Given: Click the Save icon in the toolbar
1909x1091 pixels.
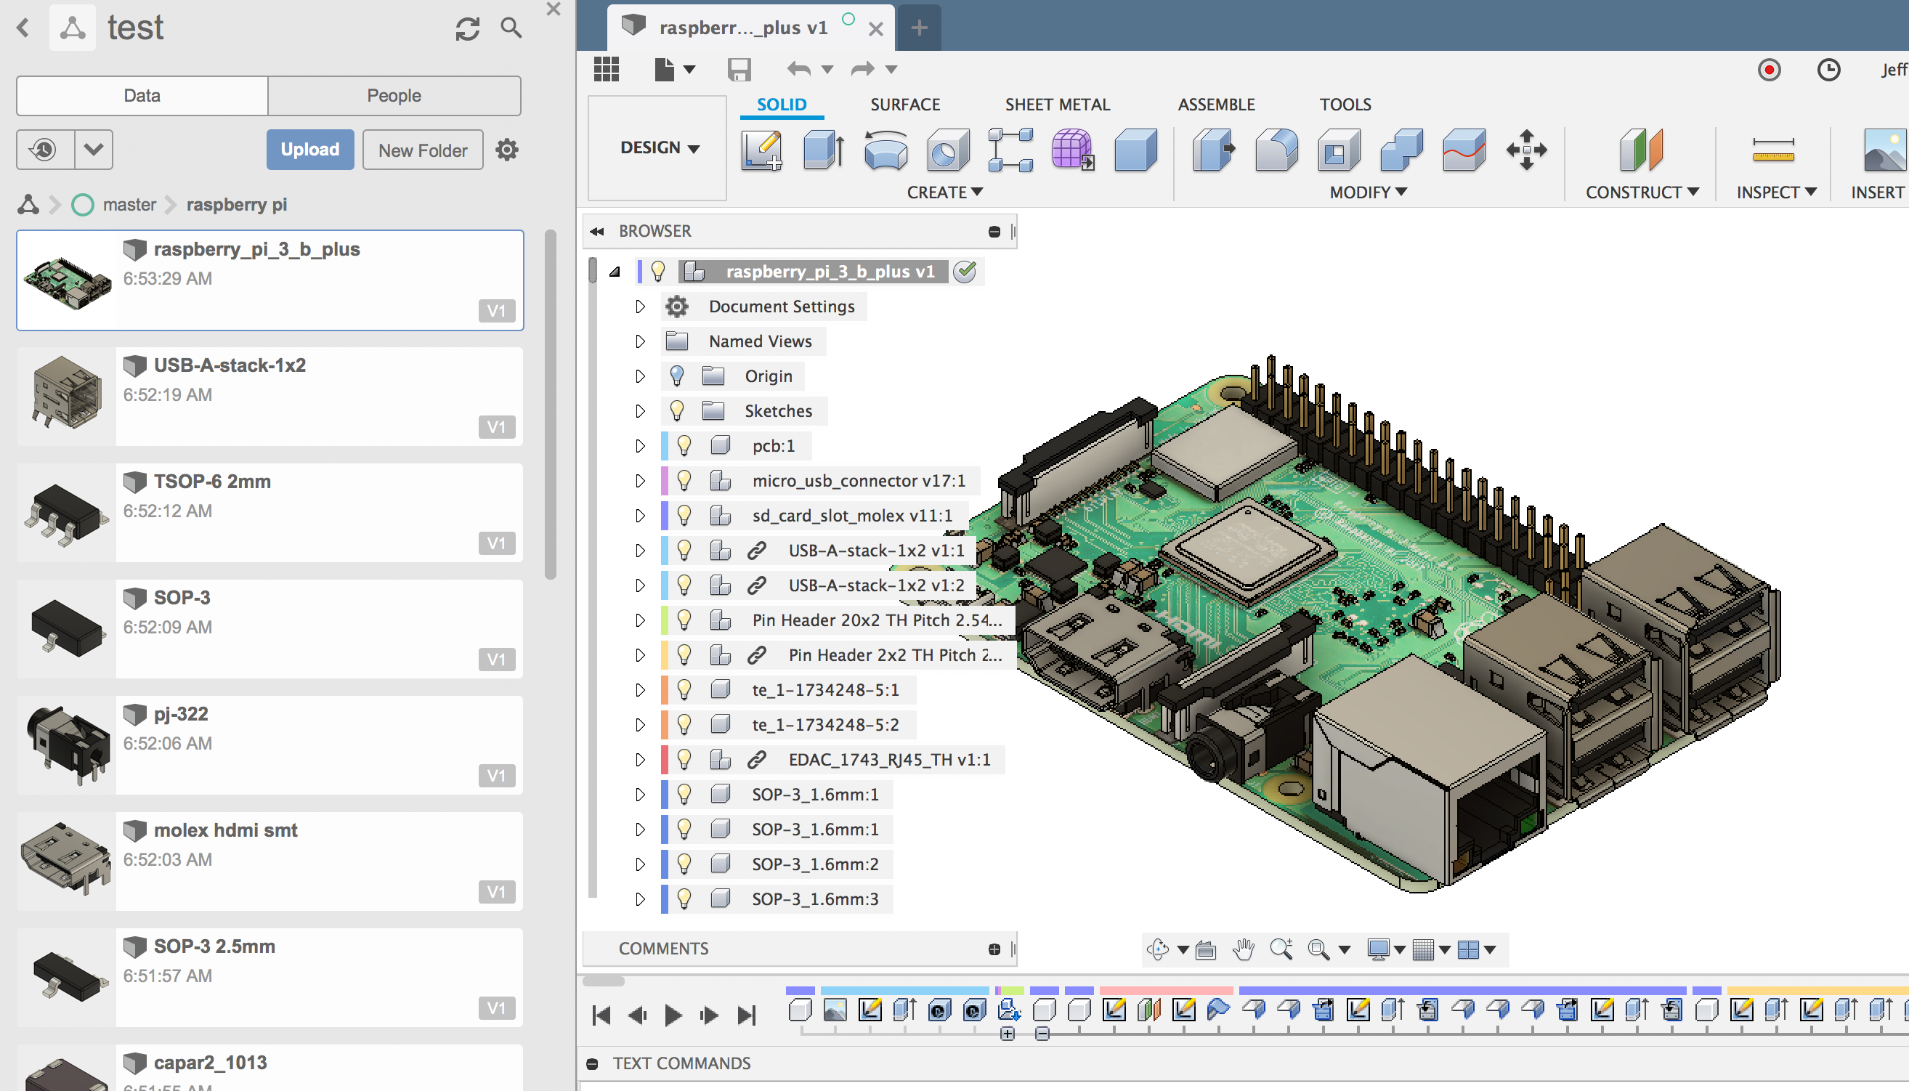Looking at the screenshot, I should 739,69.
